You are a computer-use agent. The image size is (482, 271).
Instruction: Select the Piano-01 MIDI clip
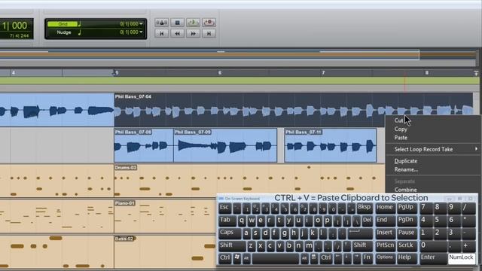(166, 216)
